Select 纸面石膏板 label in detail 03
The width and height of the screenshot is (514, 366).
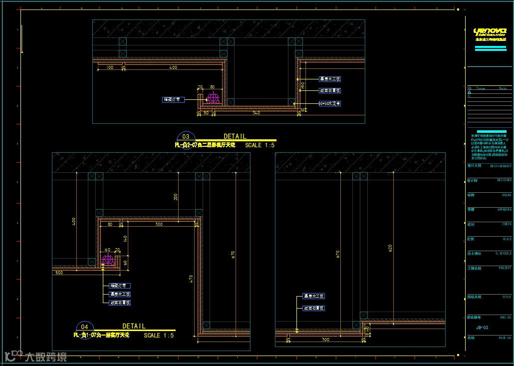330,90
